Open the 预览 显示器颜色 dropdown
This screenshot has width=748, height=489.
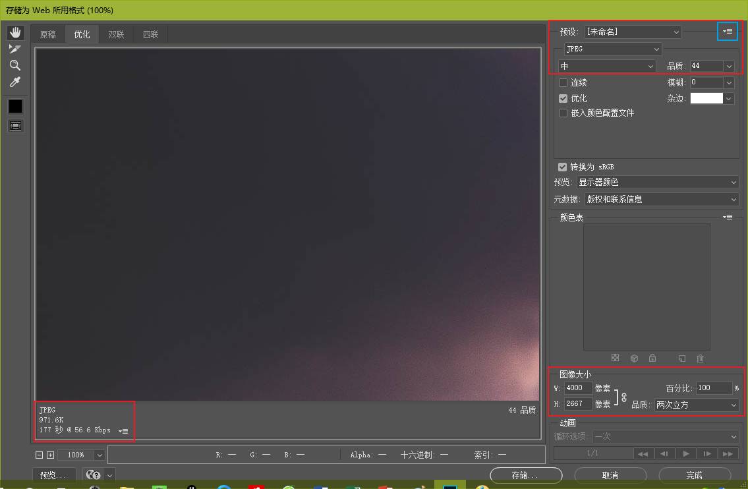coord(657,183)
